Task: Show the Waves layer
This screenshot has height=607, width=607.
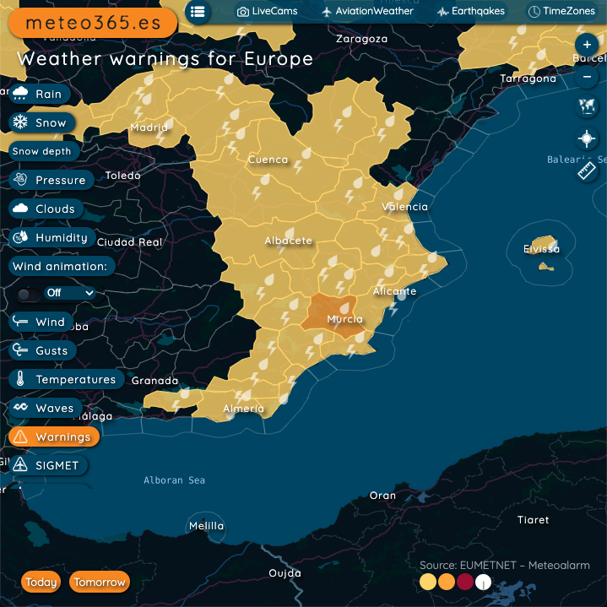Action: (x=46, y=408)
